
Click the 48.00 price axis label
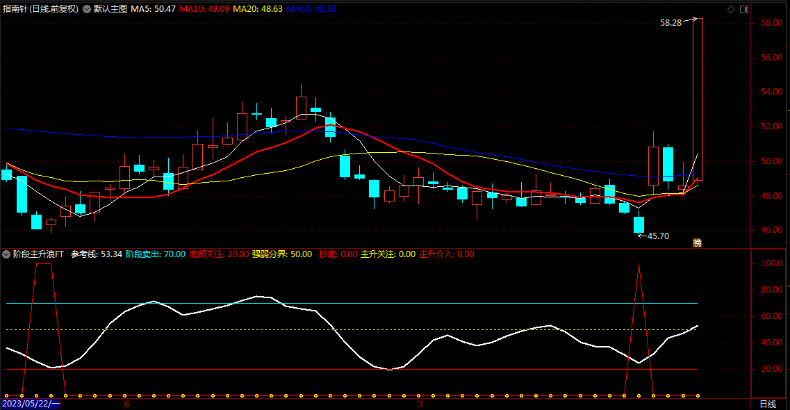[772, 196]
